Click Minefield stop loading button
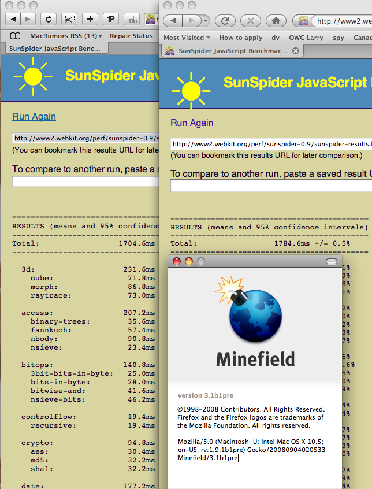 (x=251, y=21)
